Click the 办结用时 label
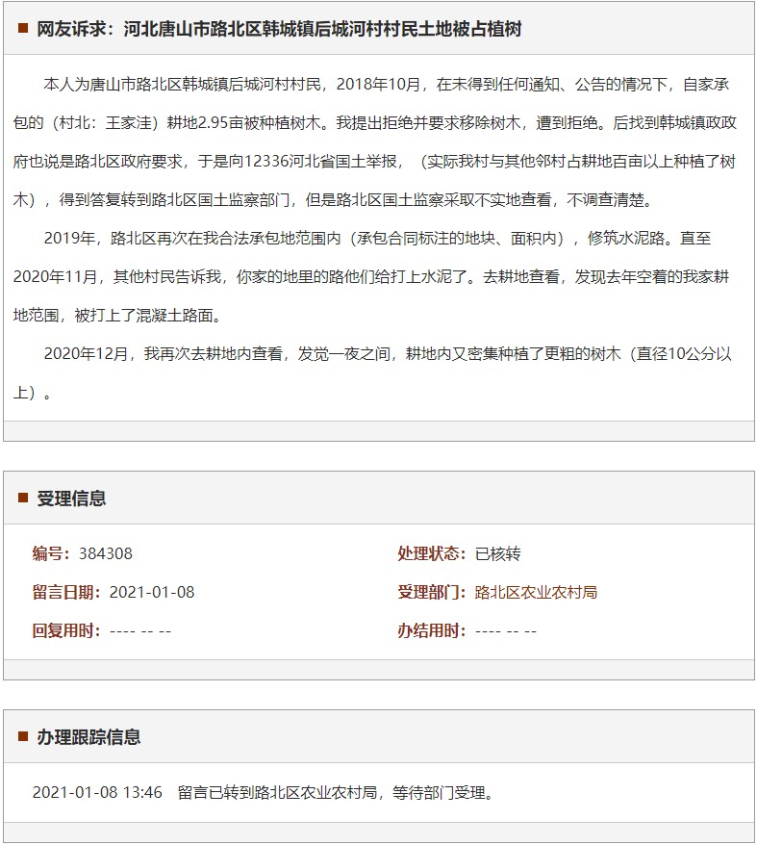The width and height of the screenshot is (757, 845). pyautogui.click(x=432, y=630)
